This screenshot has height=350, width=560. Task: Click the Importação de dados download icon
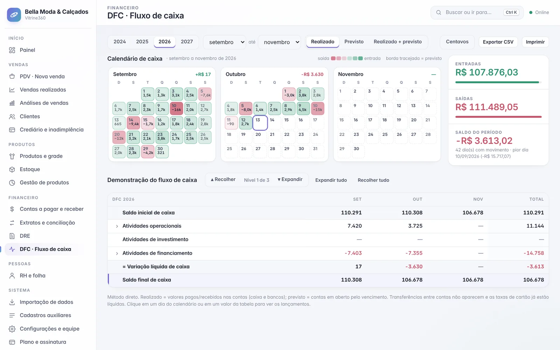pos(12,302)
